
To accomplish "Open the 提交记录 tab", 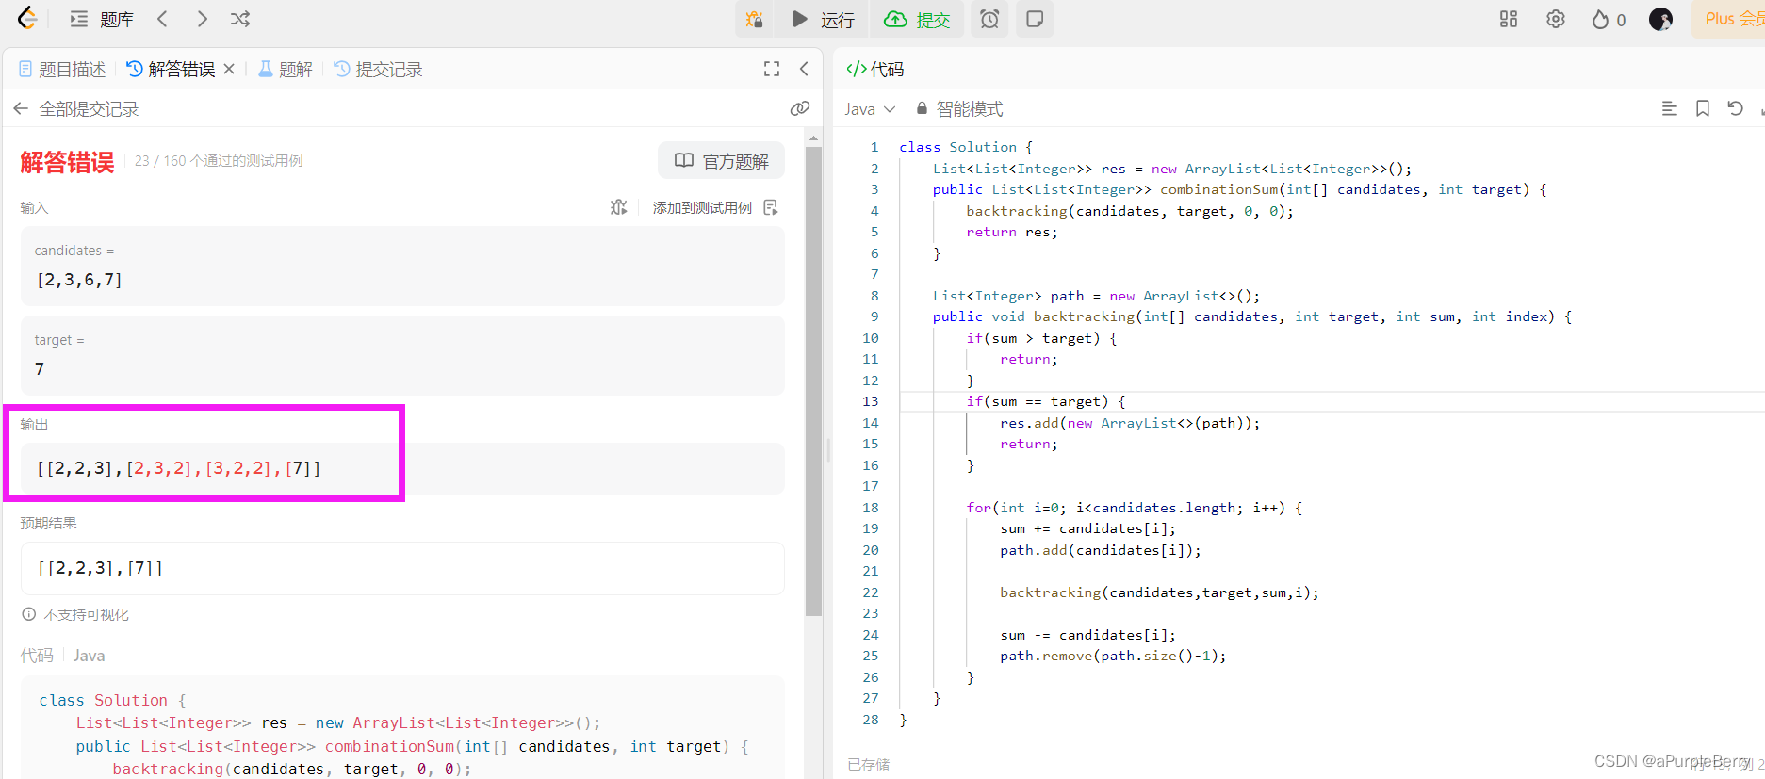I will pyautogui.click(x=378, y=69).
